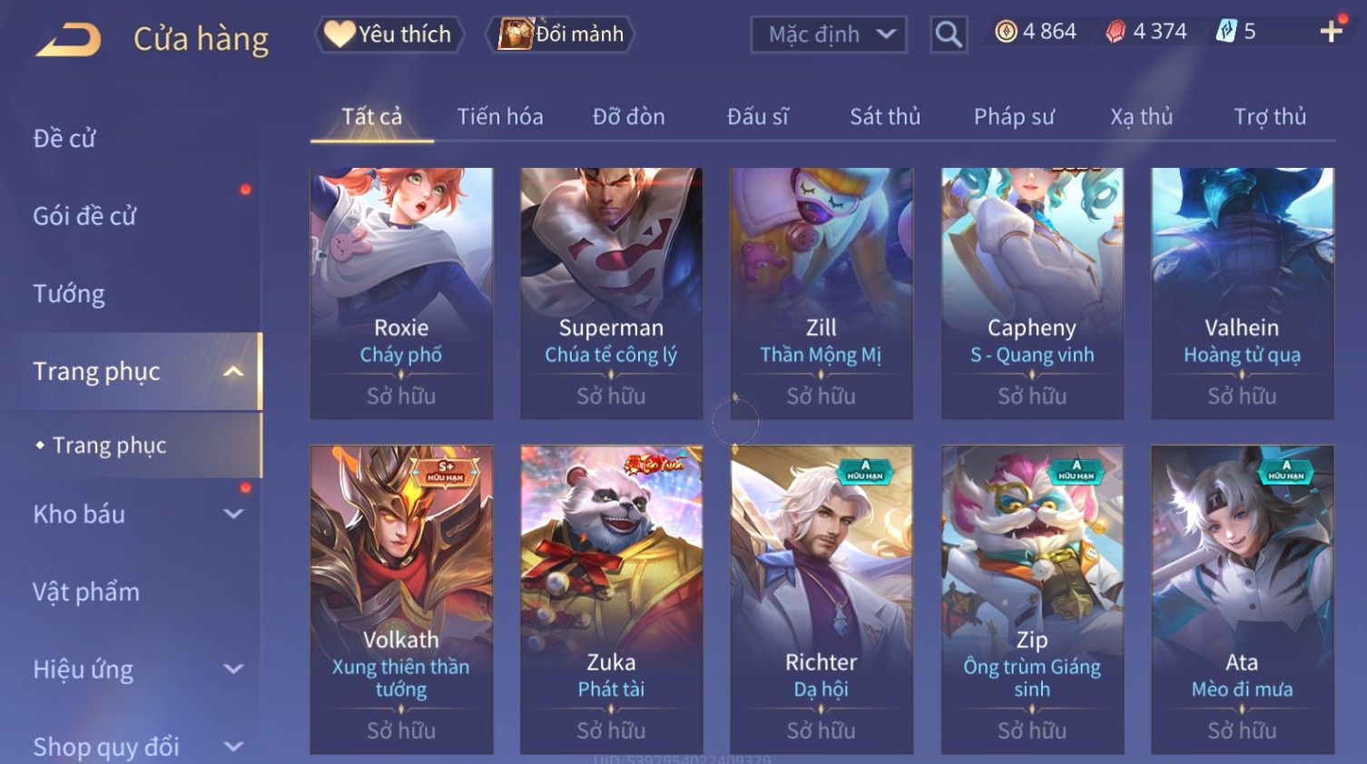Select the Volkath Xung thiên thần tướng skin

tap(401, 599)
